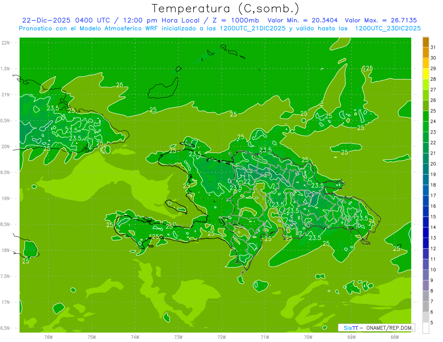Click the "70W" longitude axis label
The width and height of the screenshot is (443, 342).
(308, 337)
